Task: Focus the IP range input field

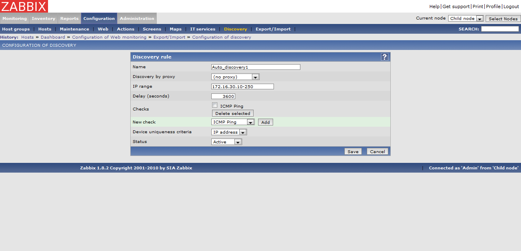Action: [x=242, y=87]
